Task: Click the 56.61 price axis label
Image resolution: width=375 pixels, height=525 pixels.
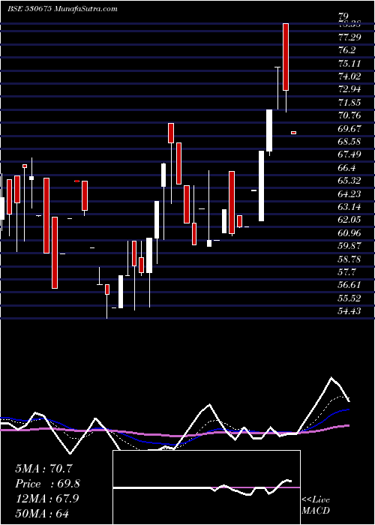Action: coord(349,285)
